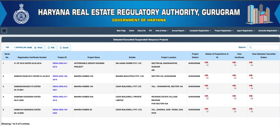Export the table with the Excel button
This screenshot has width=280, height=126.
tap(64, 48)
